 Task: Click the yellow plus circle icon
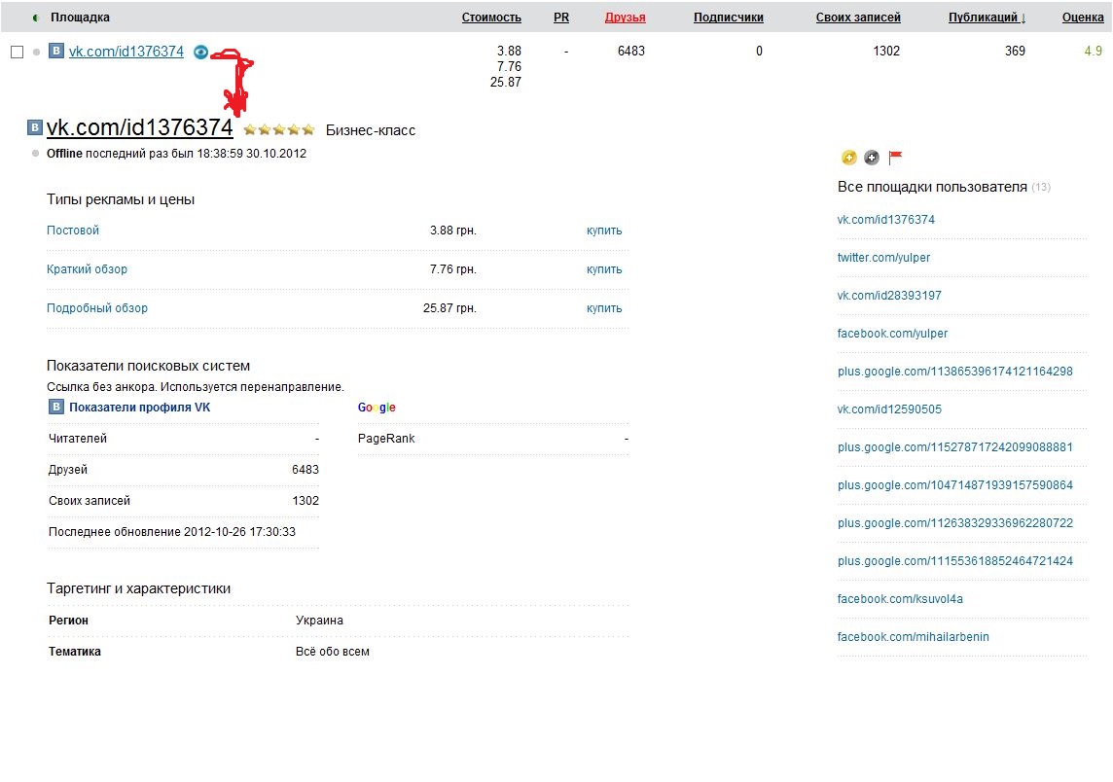[849, 158]
